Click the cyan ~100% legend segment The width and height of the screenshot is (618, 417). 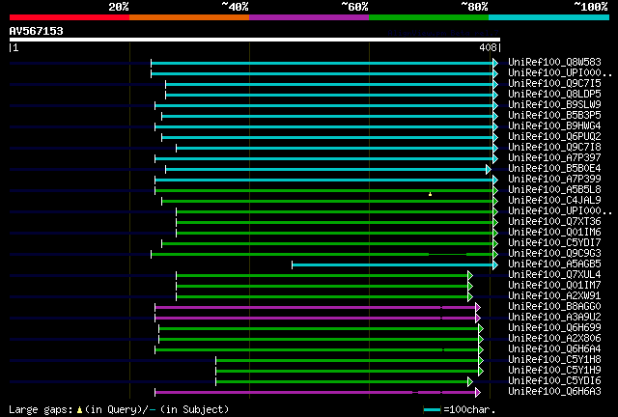549,17
